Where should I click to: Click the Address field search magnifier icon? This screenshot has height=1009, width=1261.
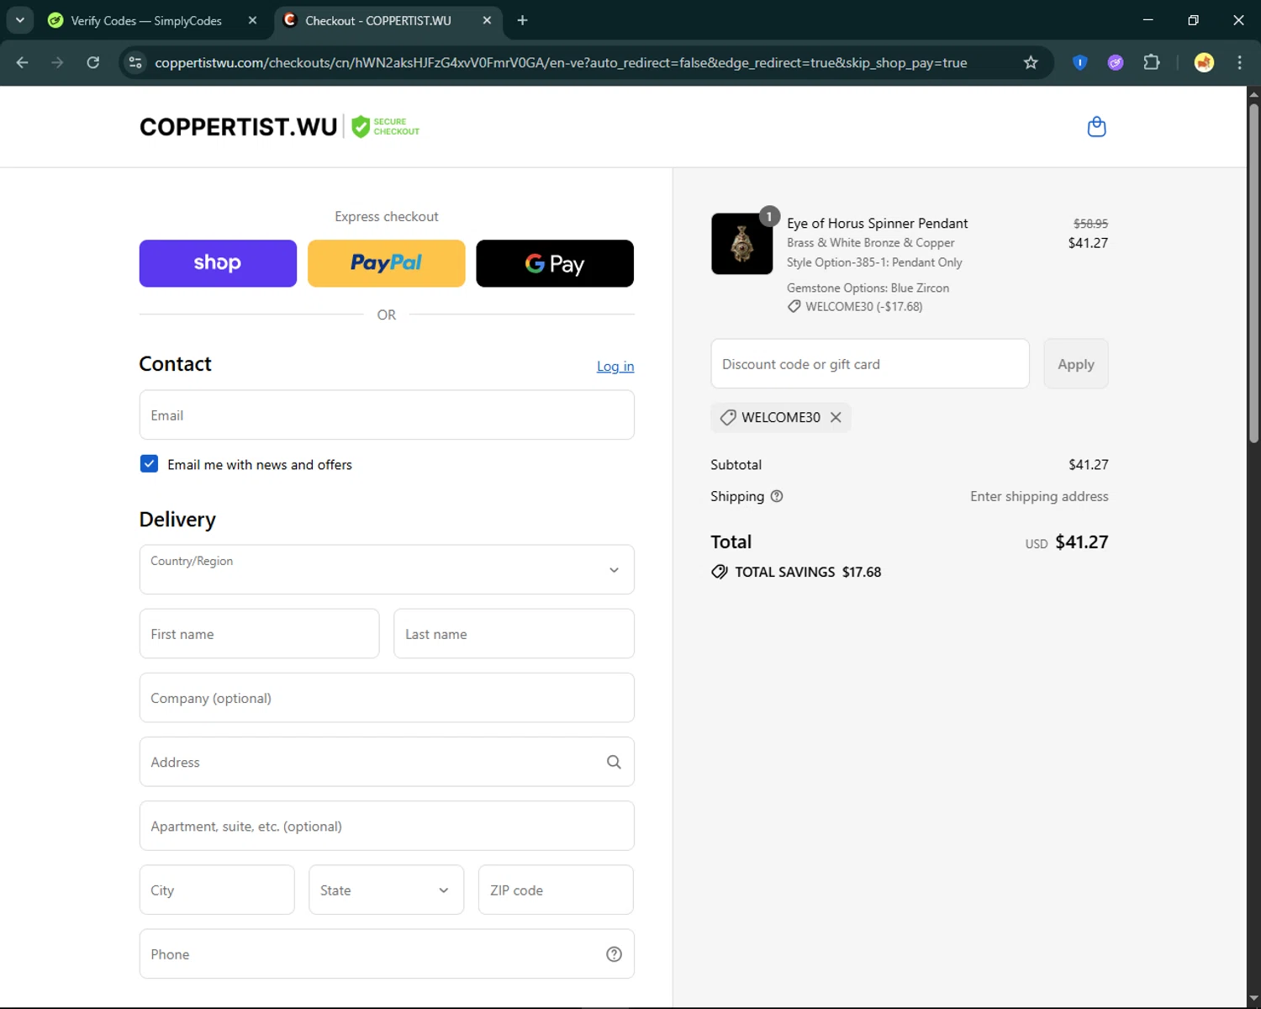(614, 762)
